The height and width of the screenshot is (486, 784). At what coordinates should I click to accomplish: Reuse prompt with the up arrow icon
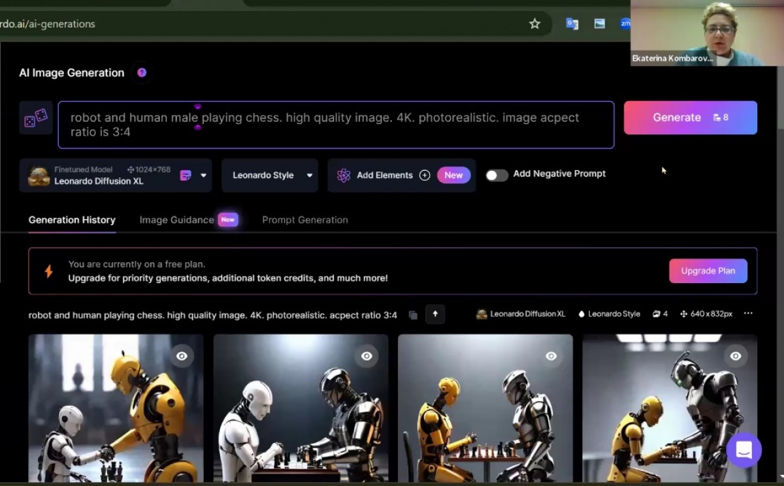[x=435, y=314]
